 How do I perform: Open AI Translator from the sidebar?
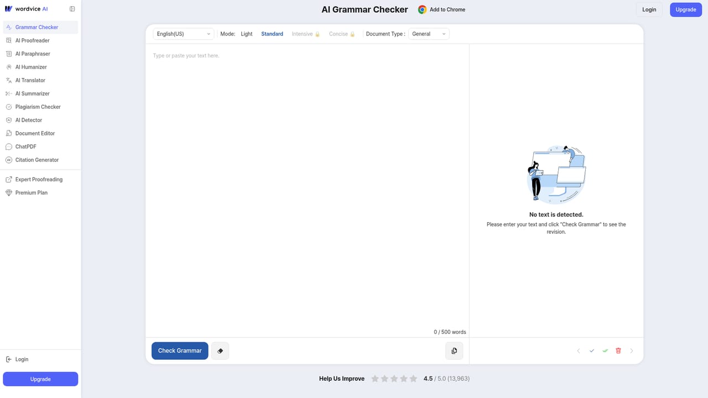click(40, 80)
